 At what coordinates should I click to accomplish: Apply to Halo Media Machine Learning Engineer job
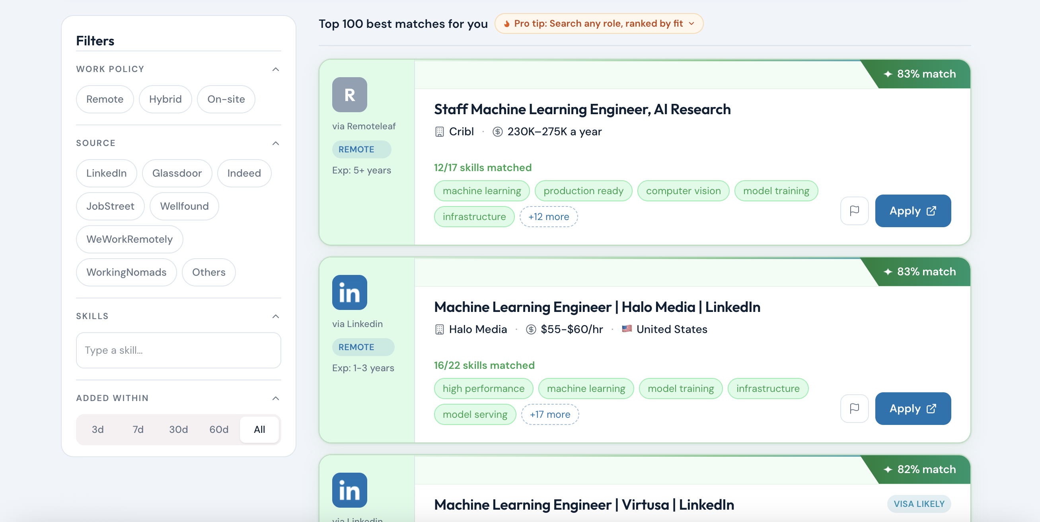tap(912, 408)
